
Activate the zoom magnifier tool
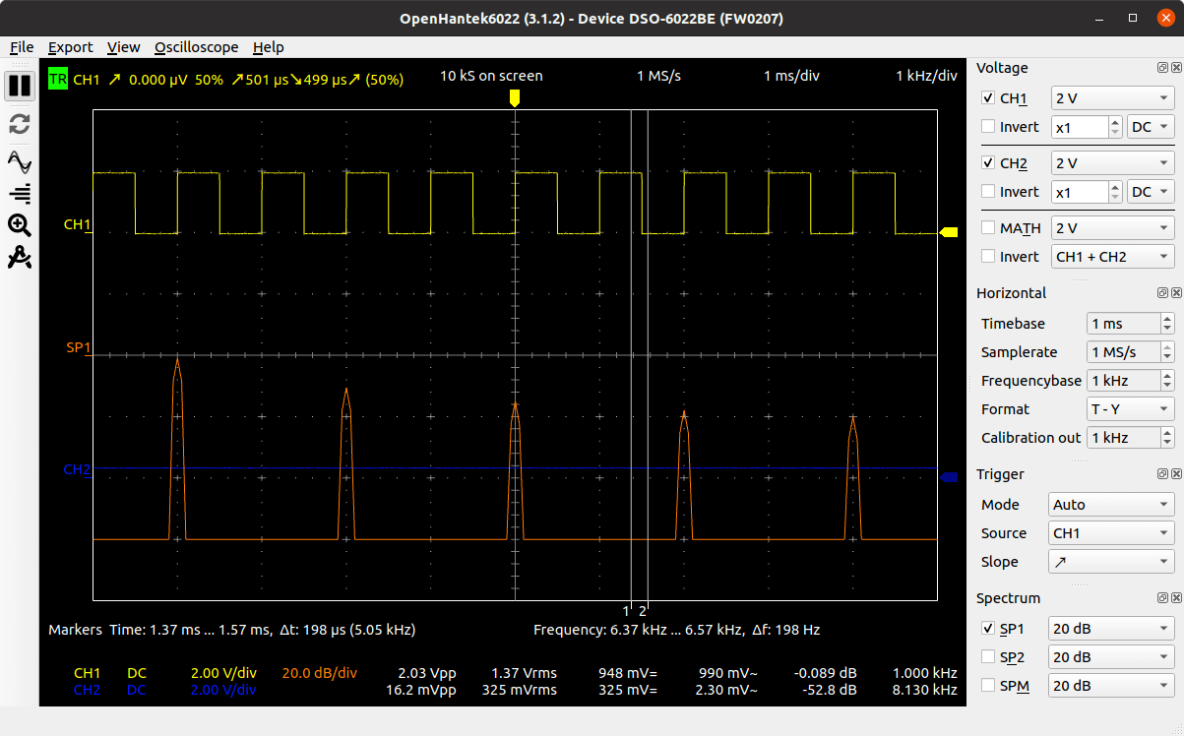click(x=19, y=225)
